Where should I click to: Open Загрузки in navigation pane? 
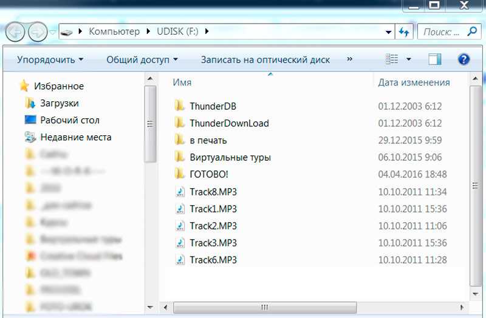tap(60, 103)
